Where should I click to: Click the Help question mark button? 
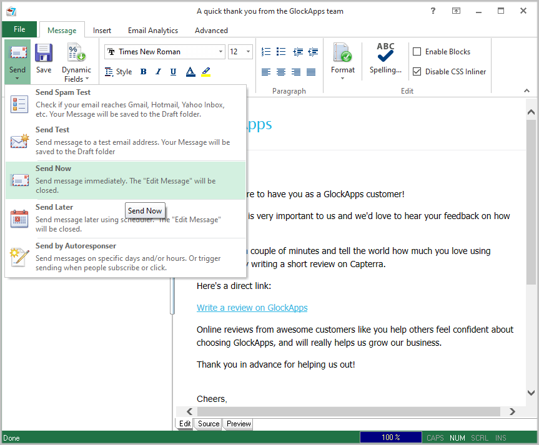(x=433, y=11)
